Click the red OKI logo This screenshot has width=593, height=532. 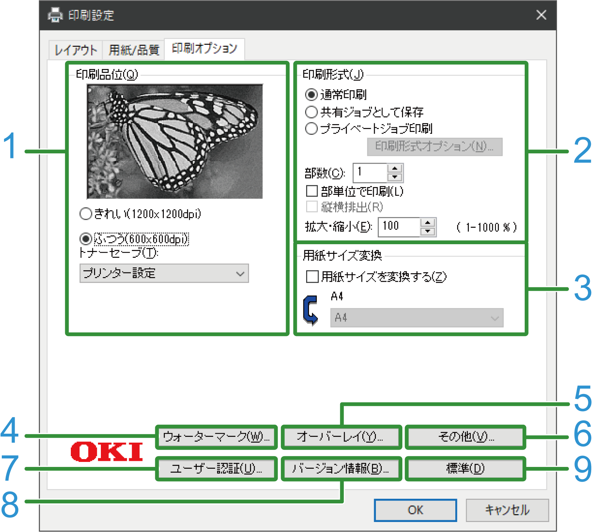[107, 452]
